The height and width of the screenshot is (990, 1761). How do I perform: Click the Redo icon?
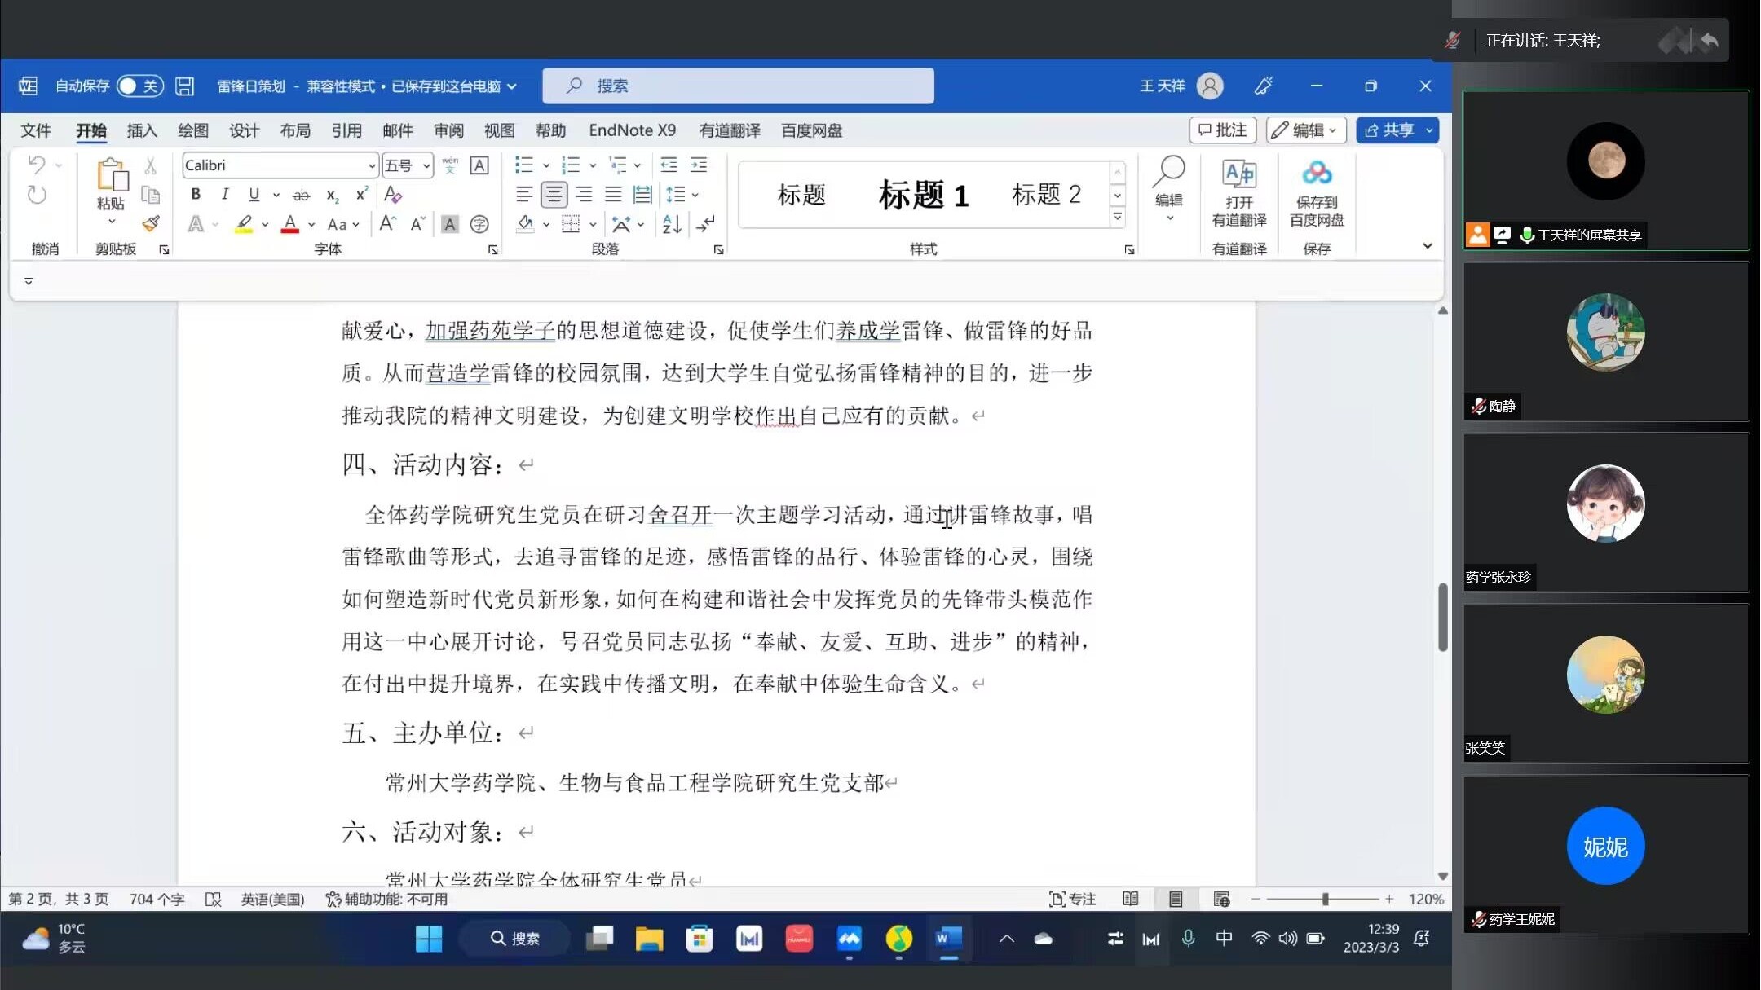tap(37, 195)
